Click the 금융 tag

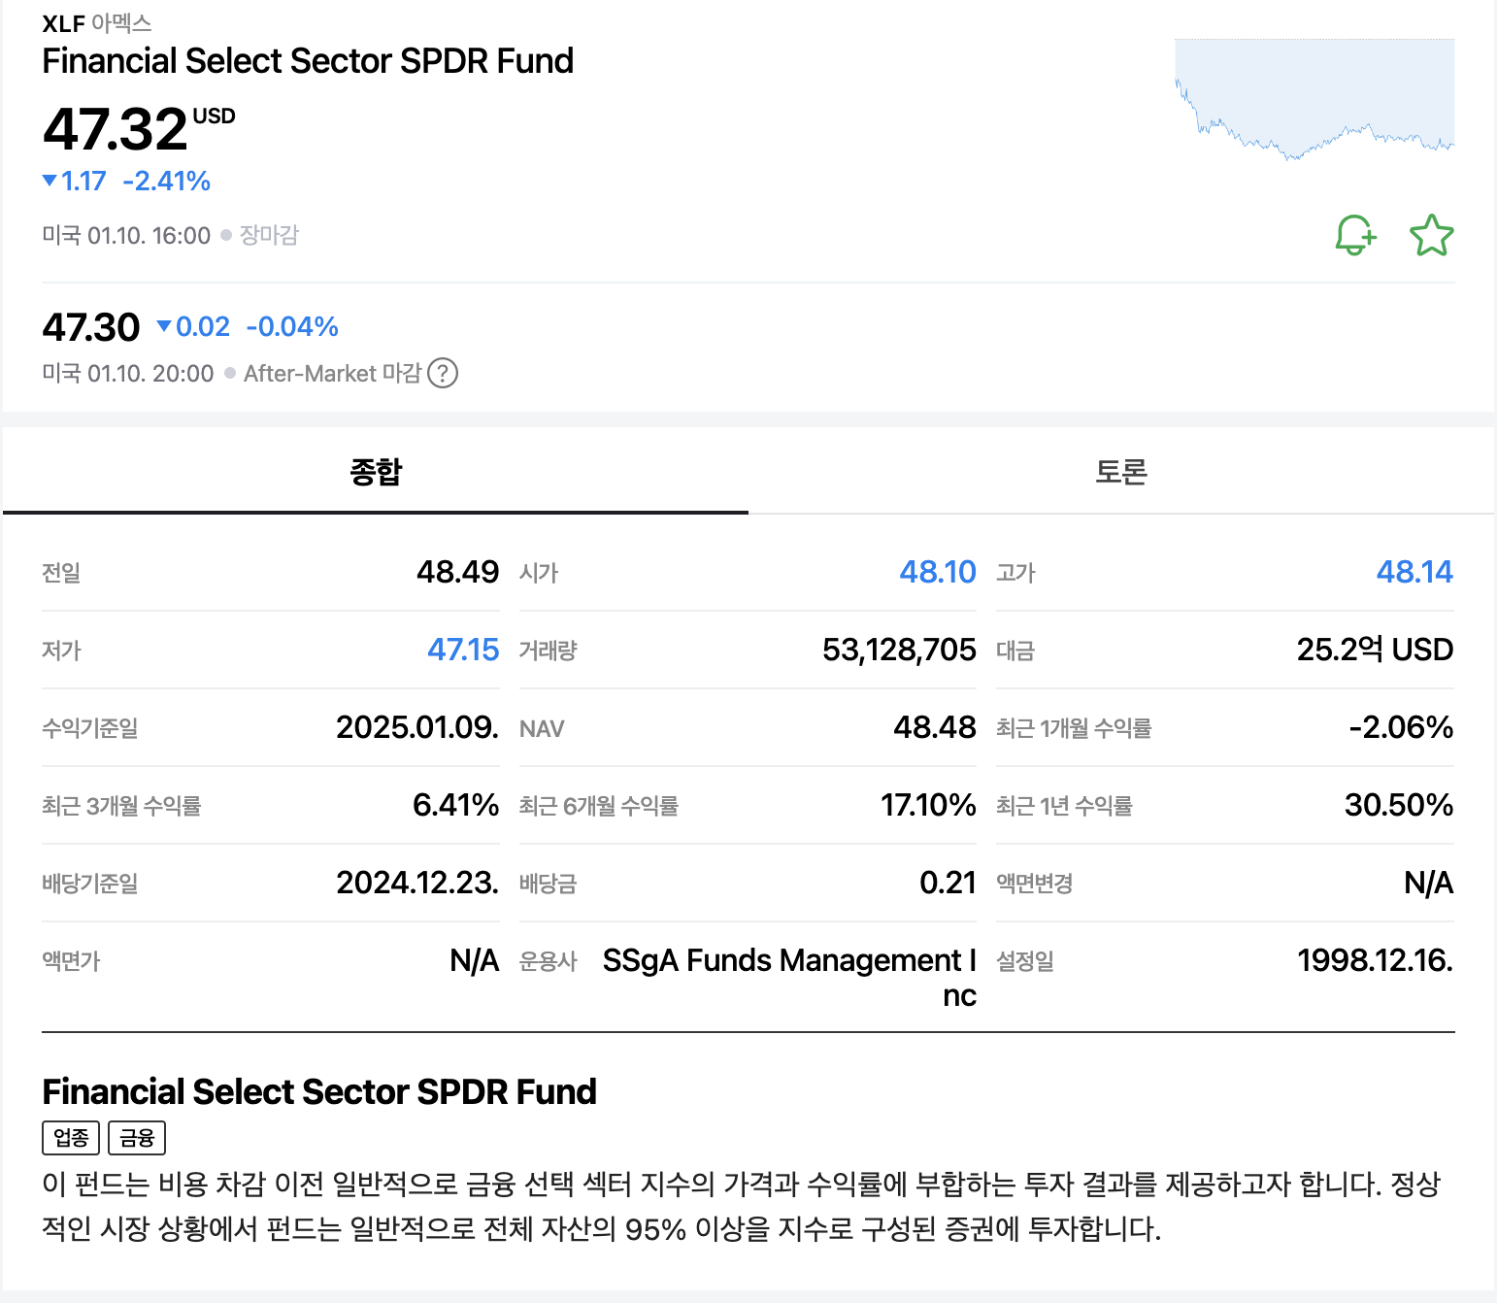[x=137, y=1138]
